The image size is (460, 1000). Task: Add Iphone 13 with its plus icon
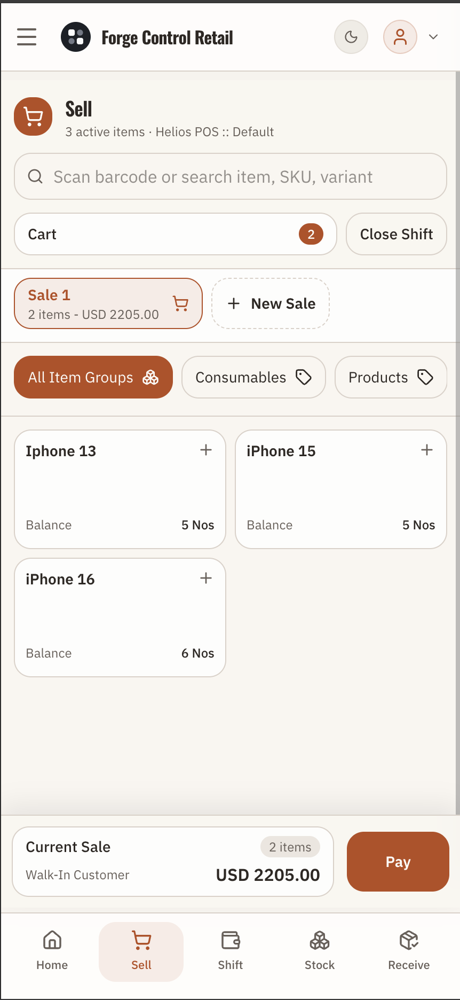(x=206, y=450)
